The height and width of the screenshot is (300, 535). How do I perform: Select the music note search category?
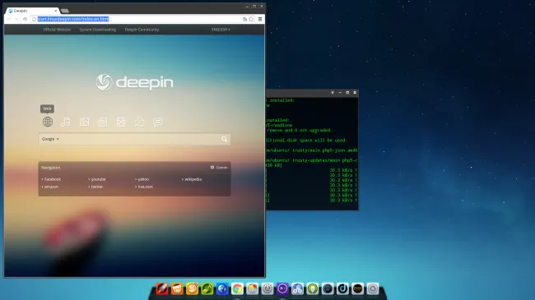tap(66, 122)
